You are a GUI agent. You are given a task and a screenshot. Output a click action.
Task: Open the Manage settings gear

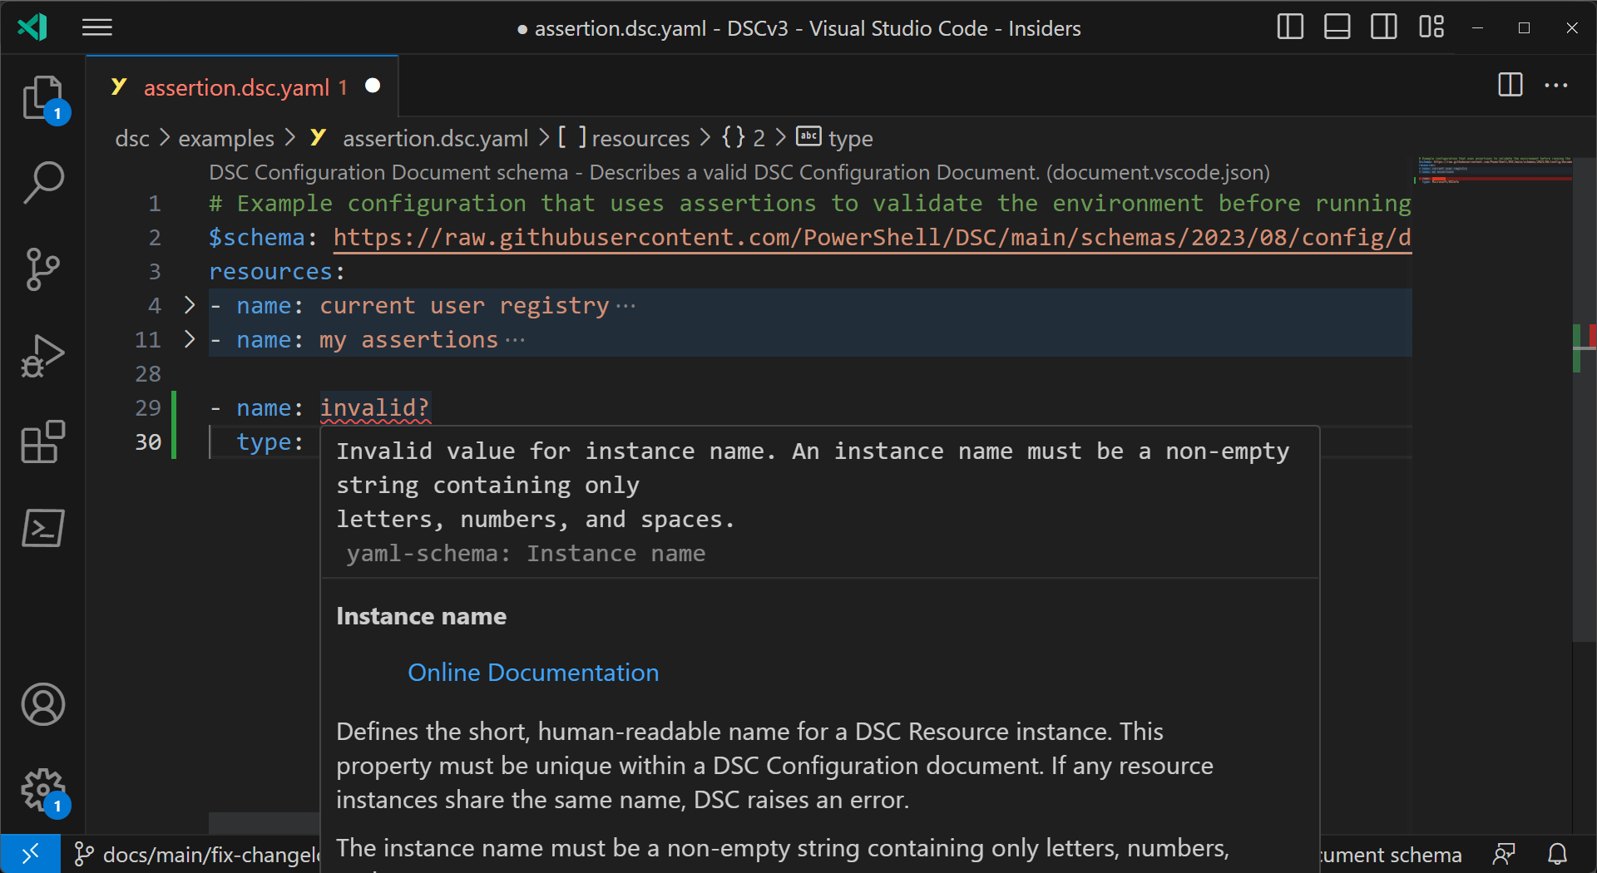pyautogui.click(x=42, y=791)
